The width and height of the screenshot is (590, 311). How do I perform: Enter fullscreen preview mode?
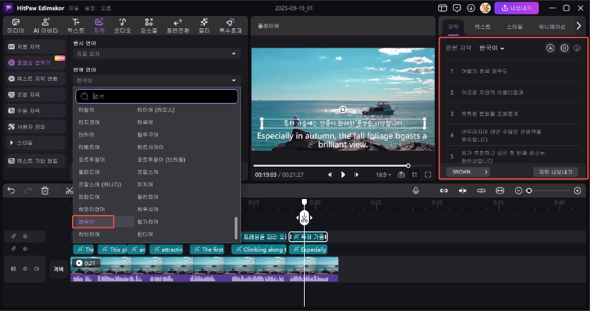click(428, 175)
